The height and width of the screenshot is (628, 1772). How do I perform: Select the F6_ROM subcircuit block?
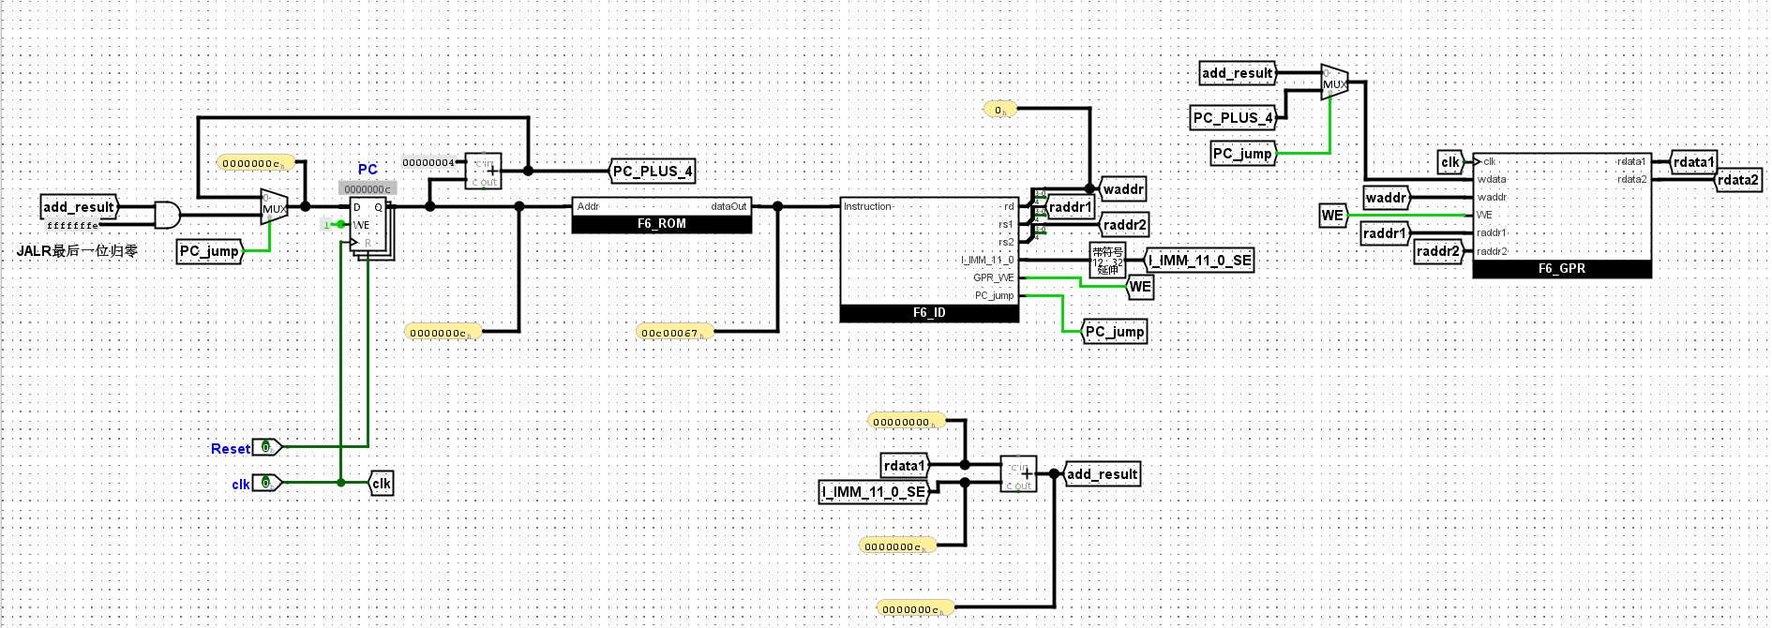pyautogui.click(x=661, y=216)
